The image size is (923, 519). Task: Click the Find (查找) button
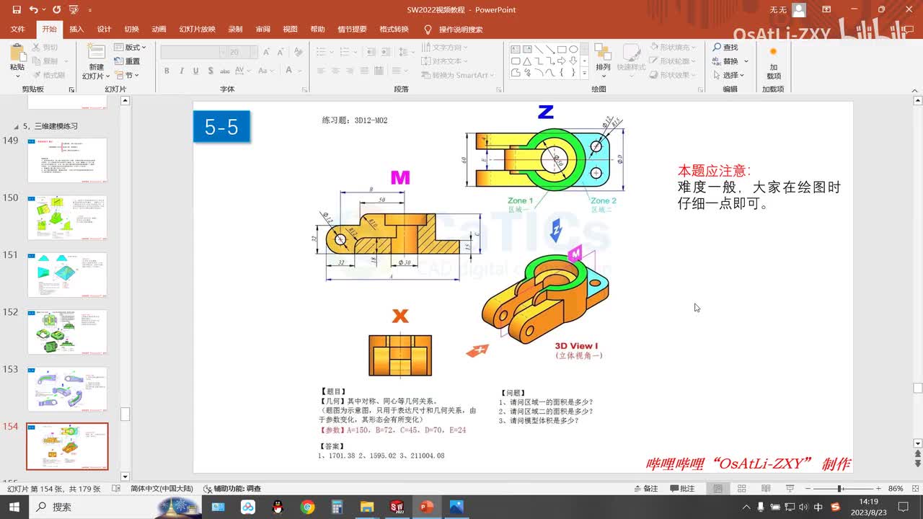(725, 48)
